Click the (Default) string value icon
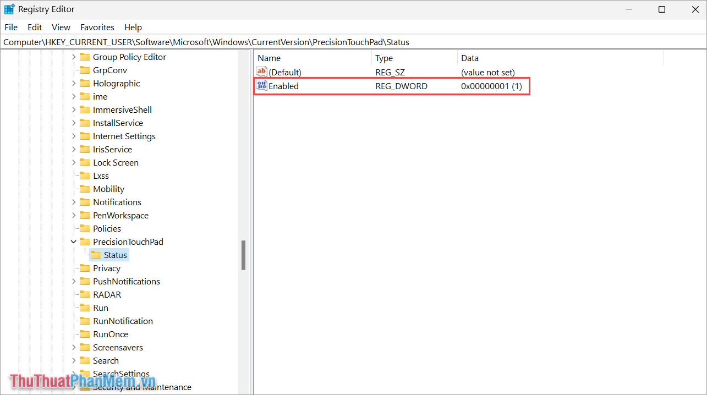 [262, 72]
